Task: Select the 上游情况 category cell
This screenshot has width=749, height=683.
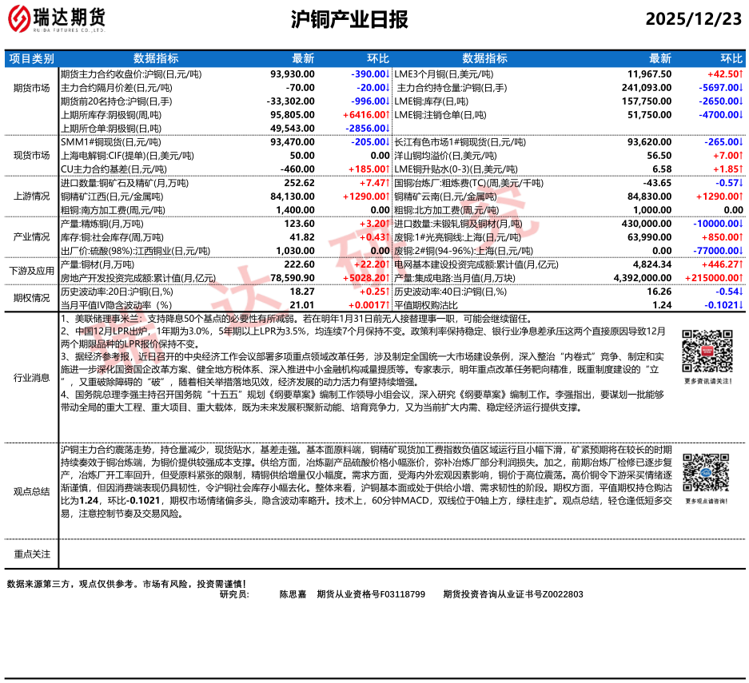Action: click(32, 196)
